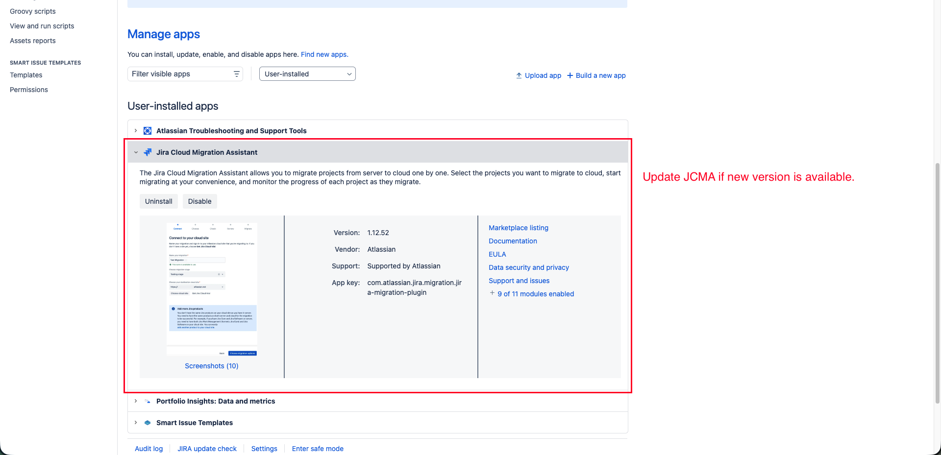Click the Smart Issue Templates app icon

148,423
